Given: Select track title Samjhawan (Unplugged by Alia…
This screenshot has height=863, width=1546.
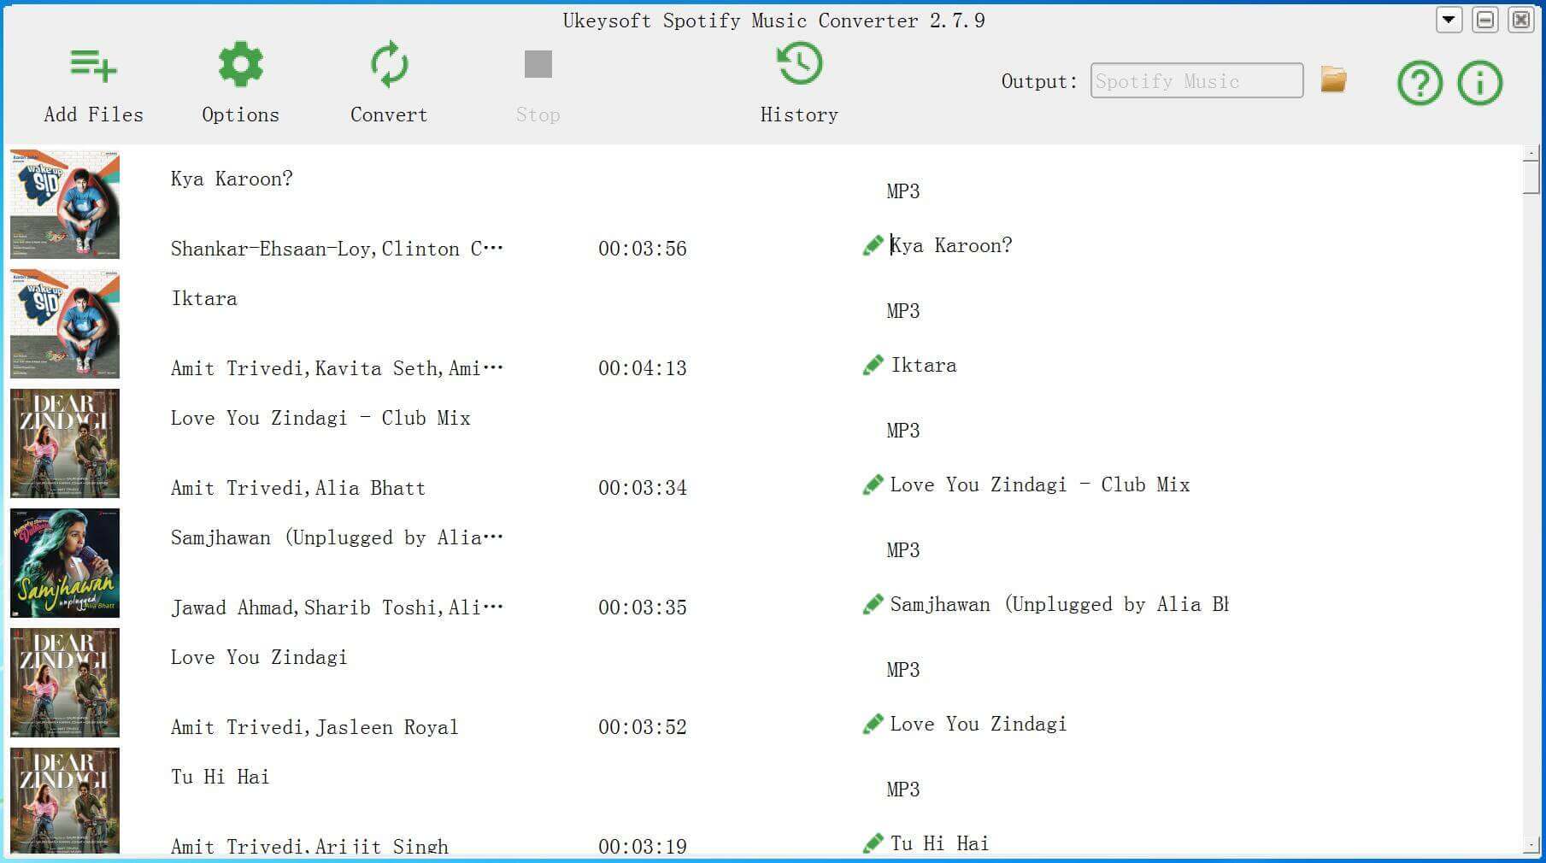Looking at the screenshot, I should [337, 537].
